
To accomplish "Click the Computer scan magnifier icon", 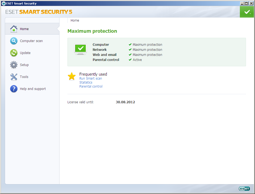I will pyautogui.click(x=14, y=41).
